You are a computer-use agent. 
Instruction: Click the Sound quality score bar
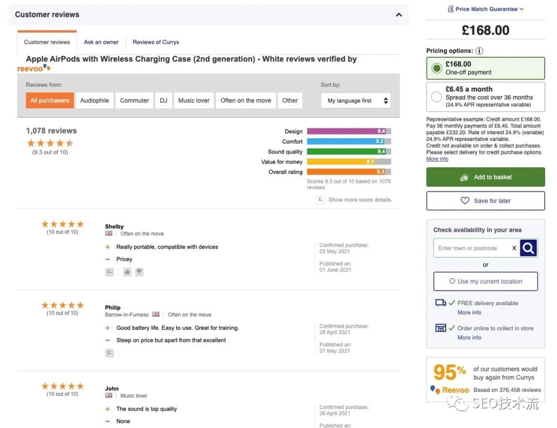click(x=349, y=152)
